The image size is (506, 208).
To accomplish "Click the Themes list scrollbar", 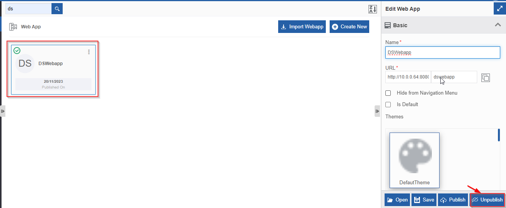I will (499, 135).
